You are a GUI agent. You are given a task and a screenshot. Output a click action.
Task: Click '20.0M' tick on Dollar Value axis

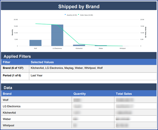[142, 20]
